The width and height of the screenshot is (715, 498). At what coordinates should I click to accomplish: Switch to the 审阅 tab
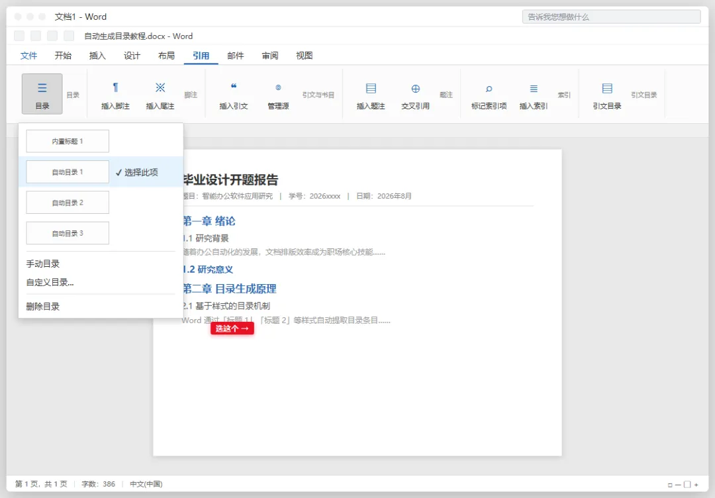coord(270,56)
